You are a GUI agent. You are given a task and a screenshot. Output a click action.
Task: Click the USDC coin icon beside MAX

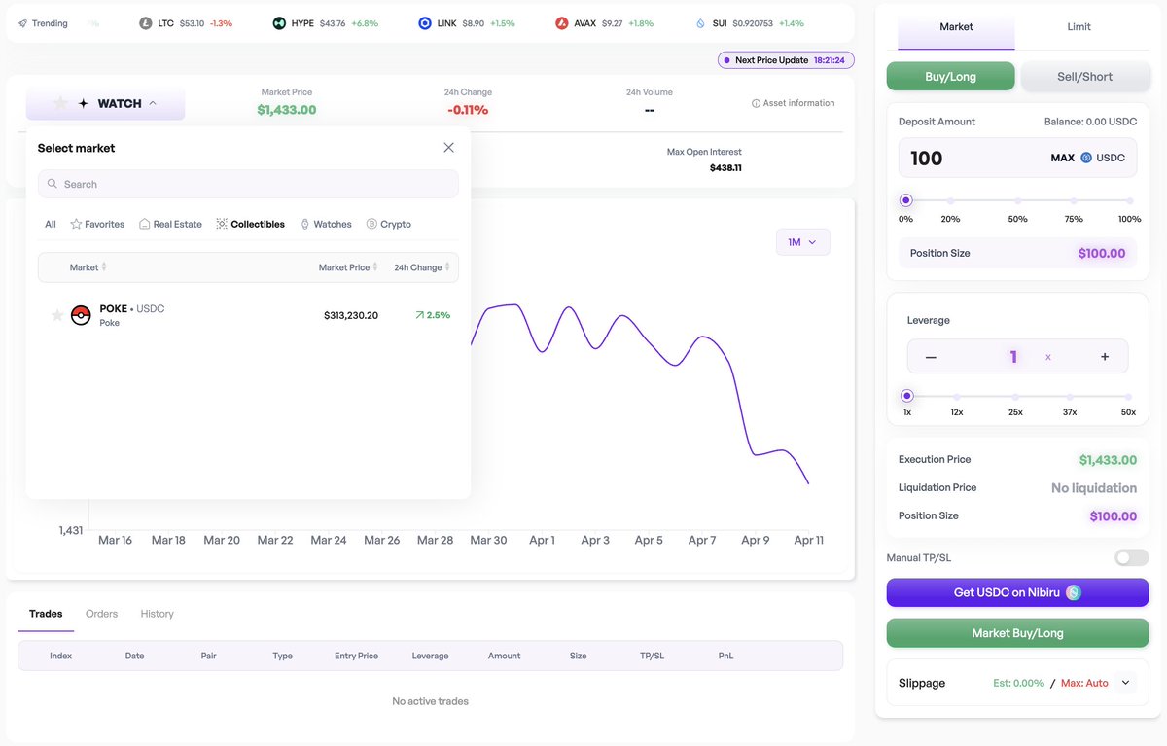coord(1086,158)
